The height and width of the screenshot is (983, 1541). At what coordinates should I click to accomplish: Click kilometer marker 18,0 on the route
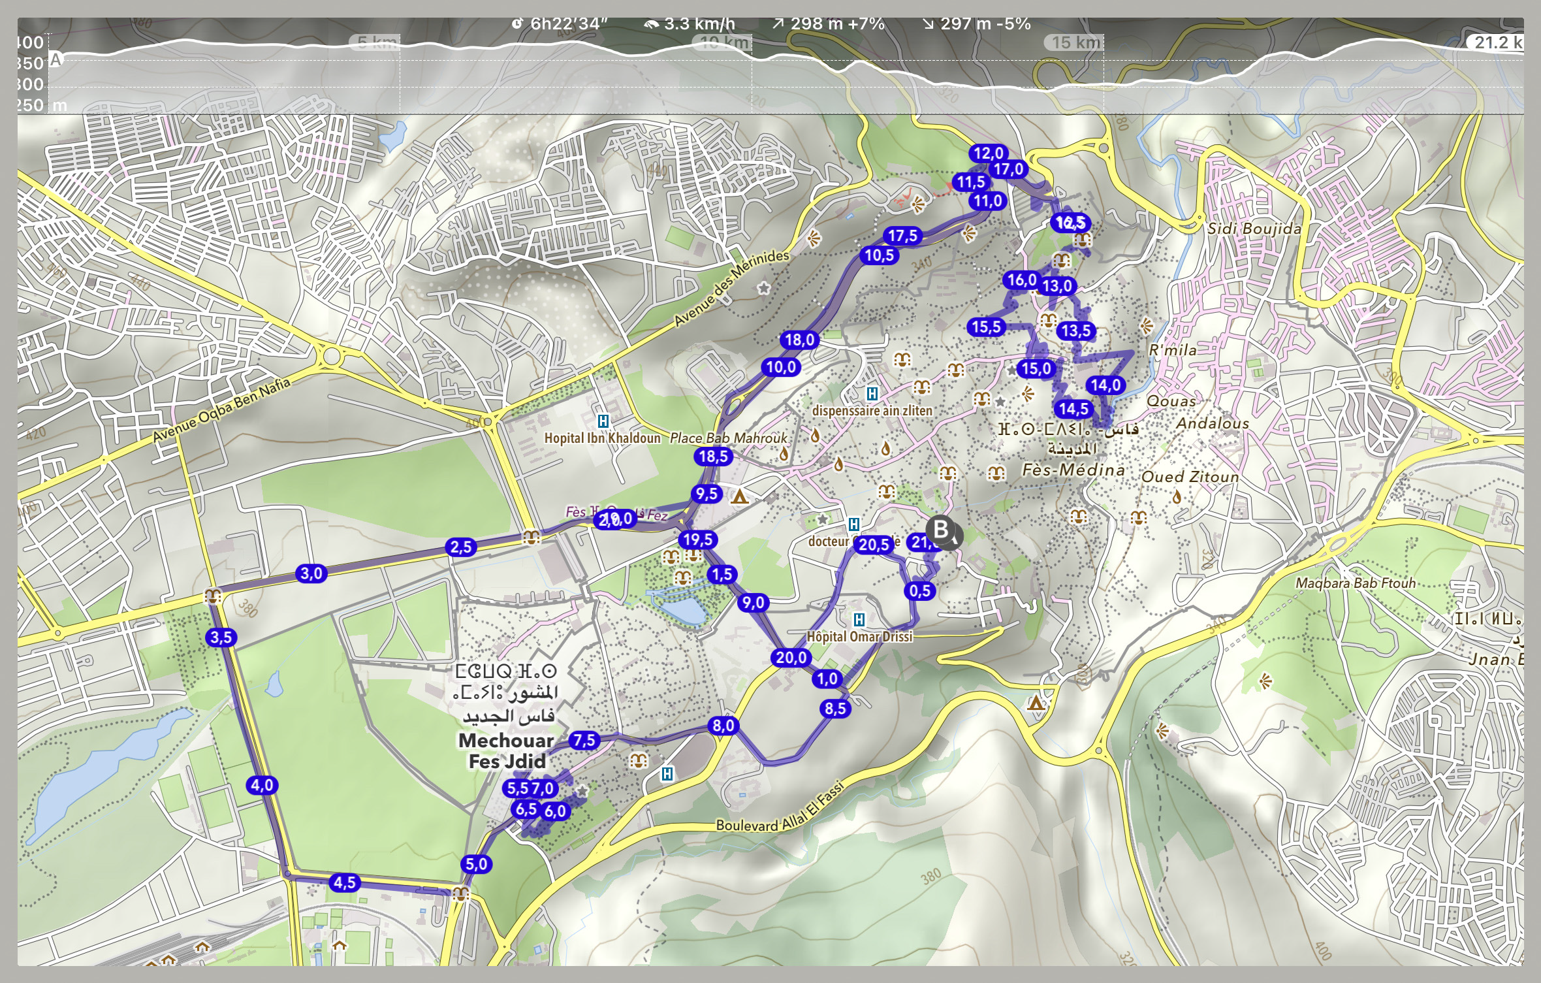pyautogui.click(x=799, y=340)
